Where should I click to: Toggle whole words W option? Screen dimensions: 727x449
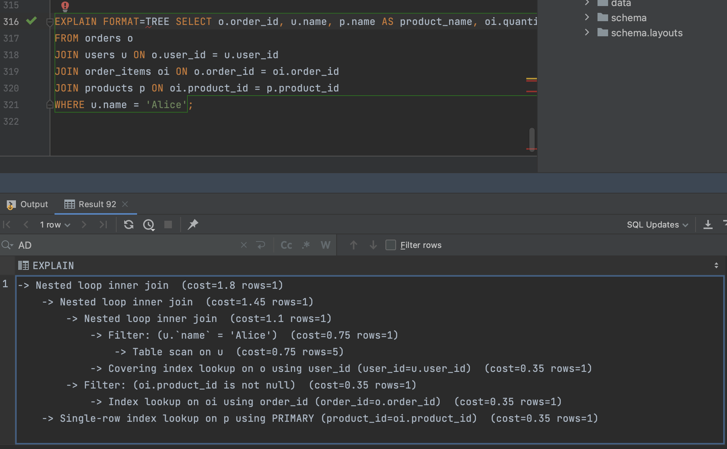tap(325, 245)
